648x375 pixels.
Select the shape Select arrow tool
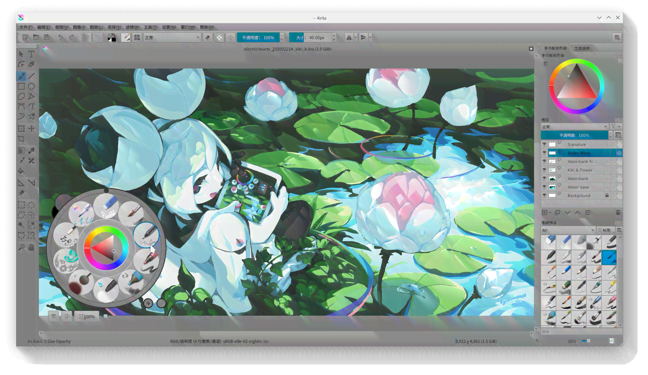(21, 54)
